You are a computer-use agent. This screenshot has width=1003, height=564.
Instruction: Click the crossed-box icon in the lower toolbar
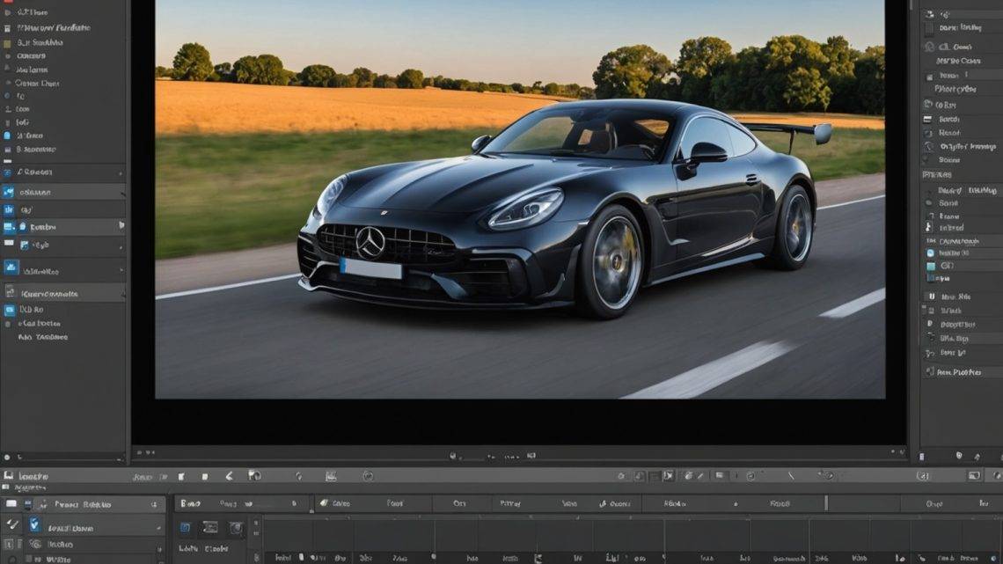click(668, 476)
